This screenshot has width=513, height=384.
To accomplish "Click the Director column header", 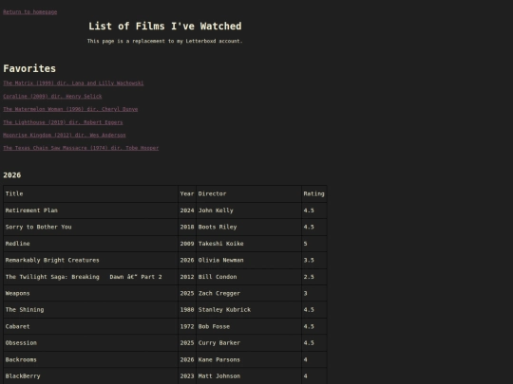I will [x=249, y=194].
